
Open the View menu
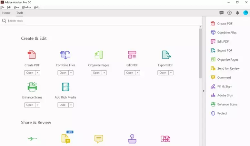pos(16,7)
